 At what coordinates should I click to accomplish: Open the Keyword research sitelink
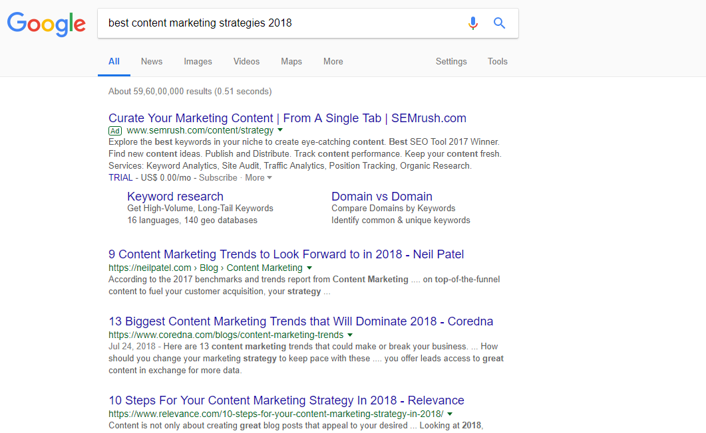[175, 197]
